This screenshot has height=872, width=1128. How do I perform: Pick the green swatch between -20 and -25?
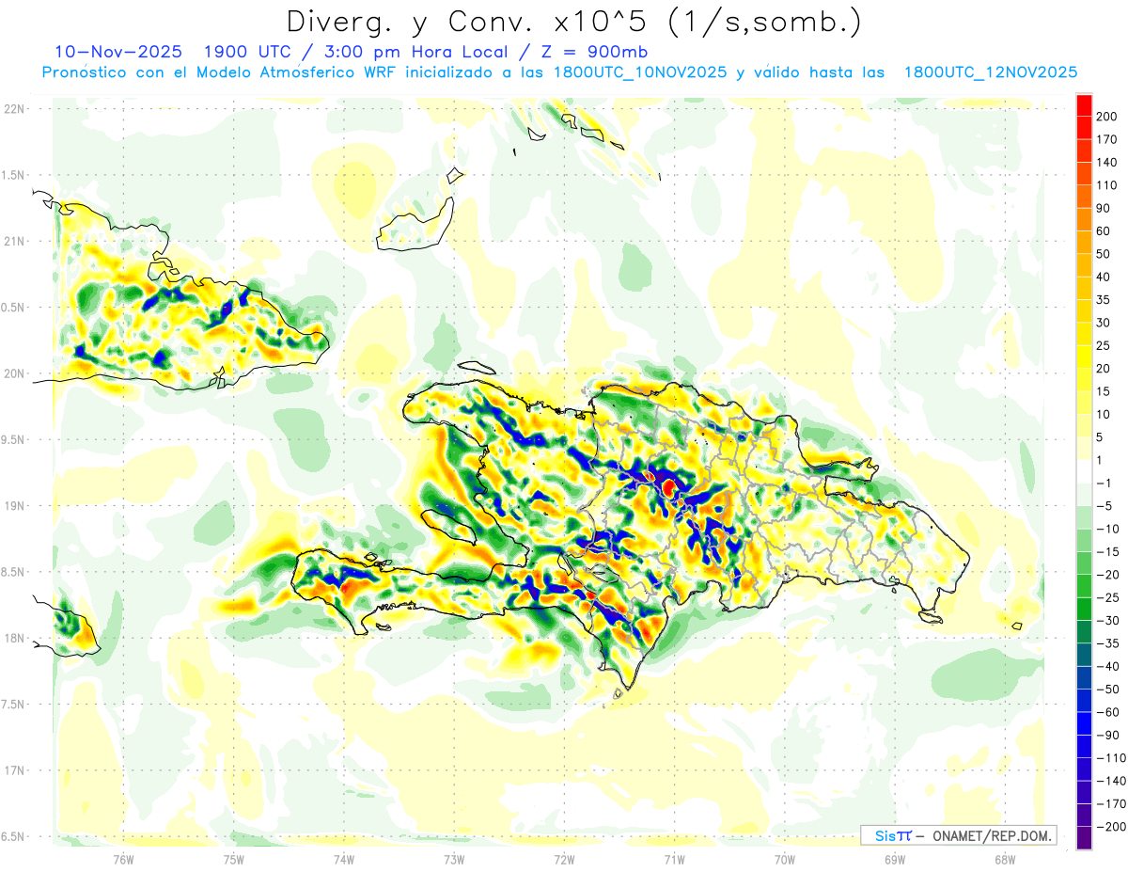(x=1085, y=586)
